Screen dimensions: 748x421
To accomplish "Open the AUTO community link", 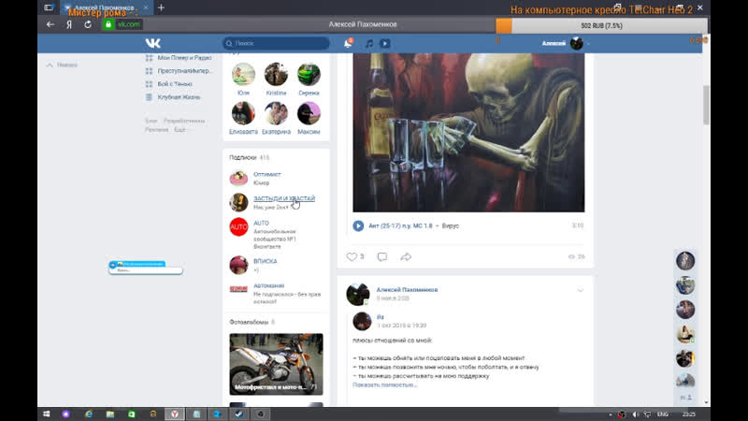I will [x=262, y=223].
